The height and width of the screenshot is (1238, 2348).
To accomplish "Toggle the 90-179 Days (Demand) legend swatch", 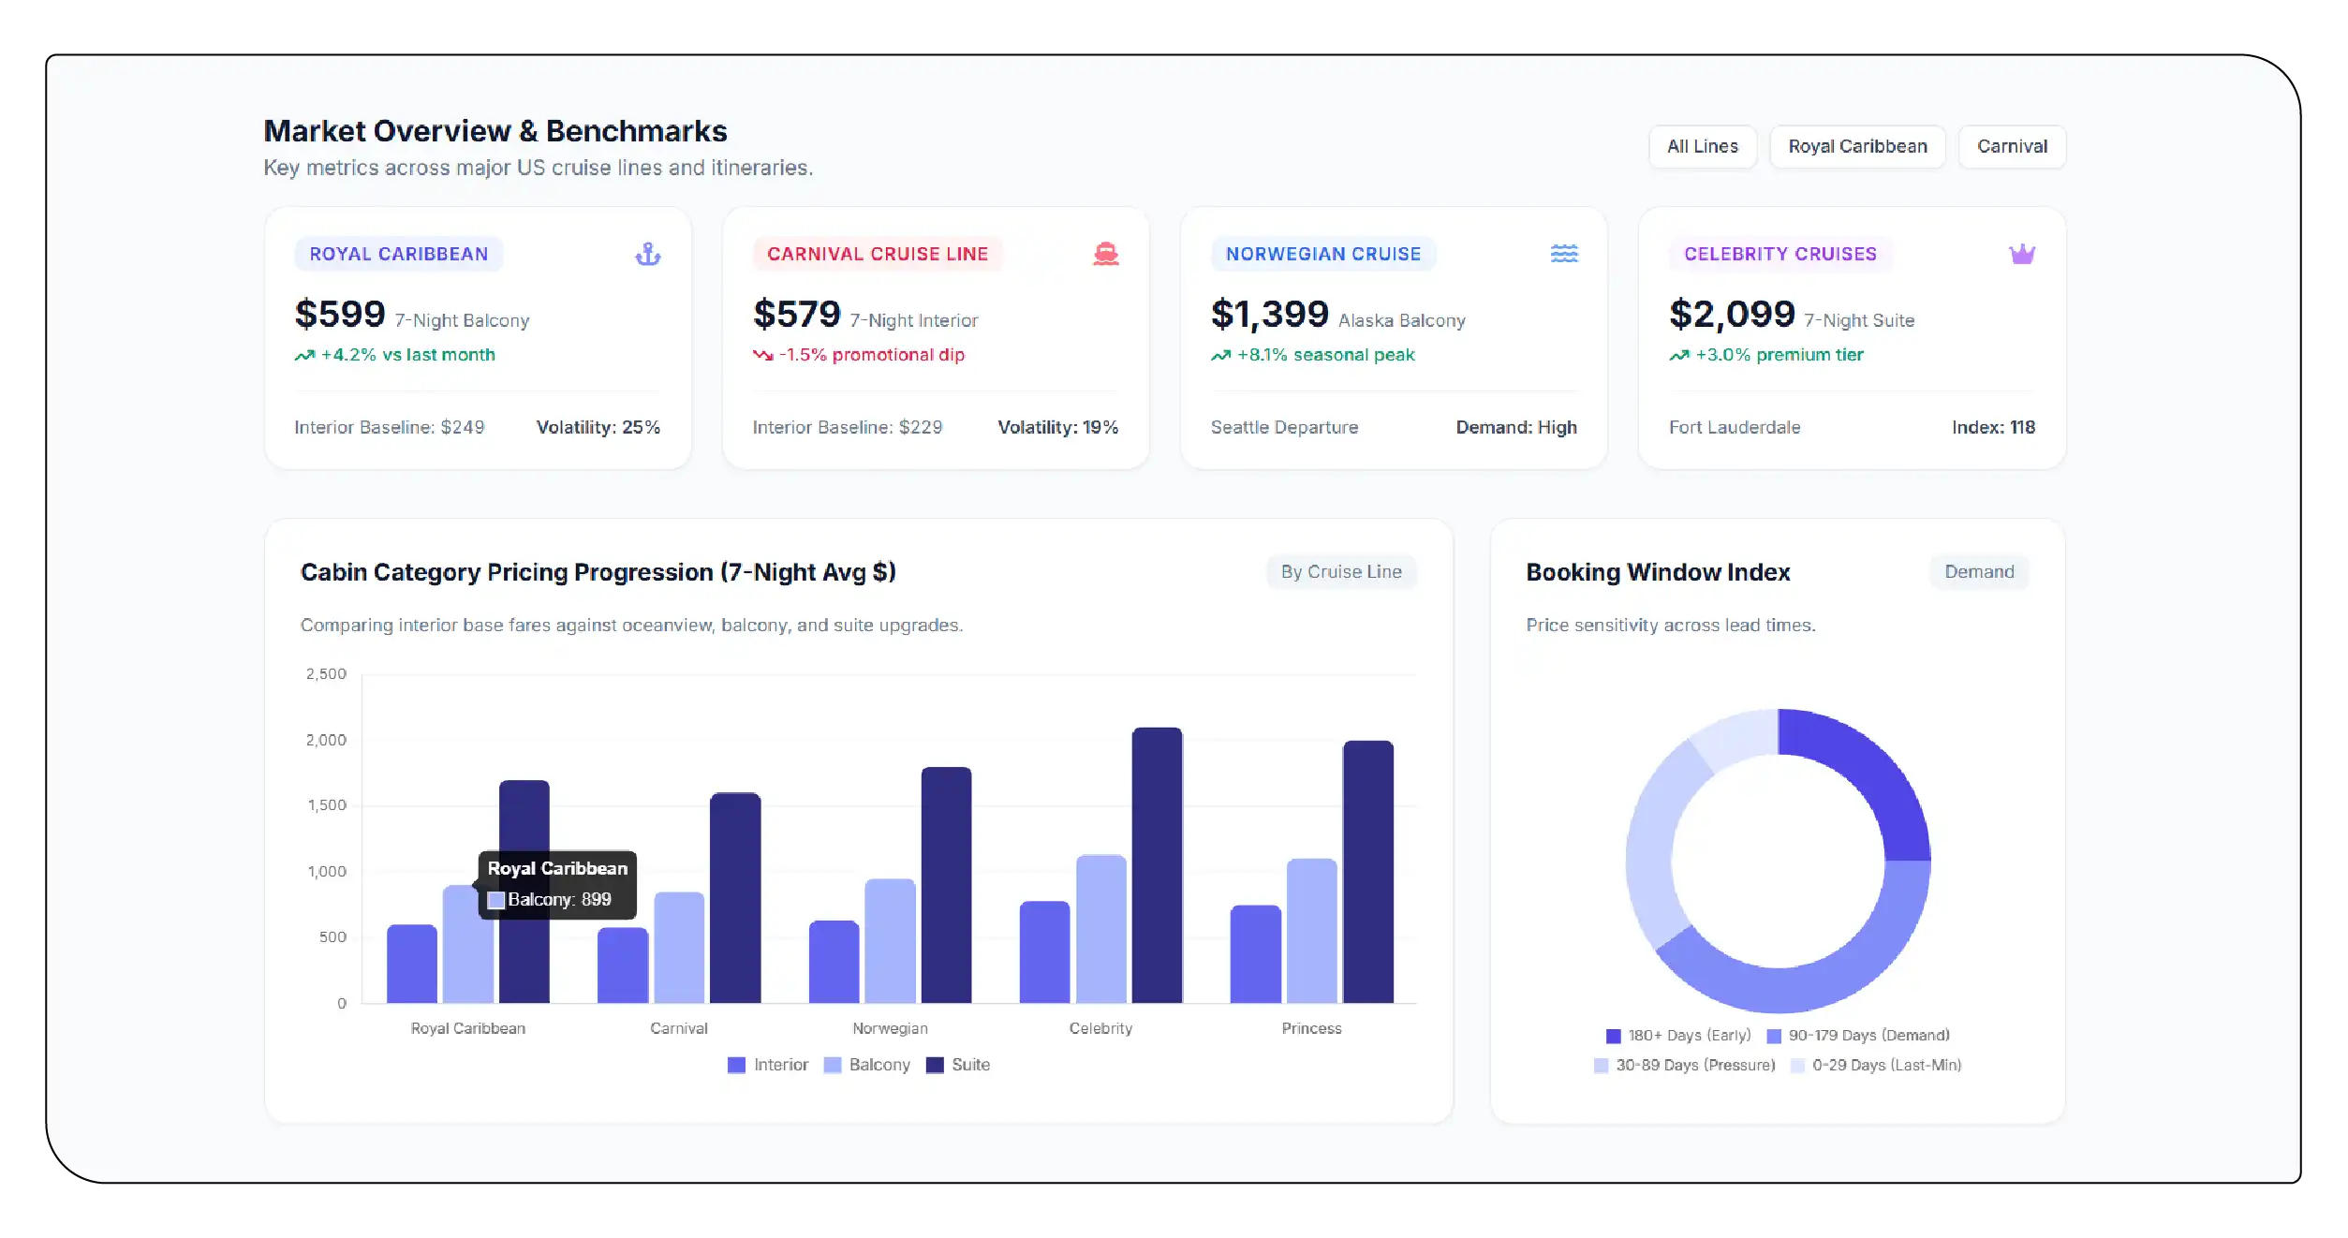I will click(1773, 1036).
